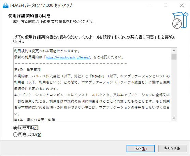Close the T-DASH setup window
Viewport: 190px width, 156px height.
click(x=181, y=5)
